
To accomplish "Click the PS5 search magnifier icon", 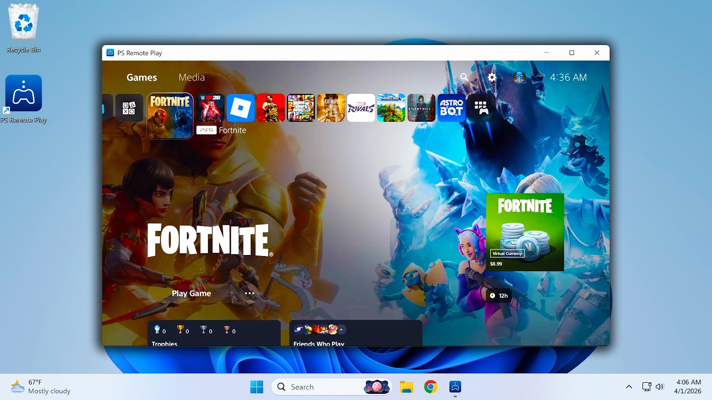I will click(x=464, y=77).
